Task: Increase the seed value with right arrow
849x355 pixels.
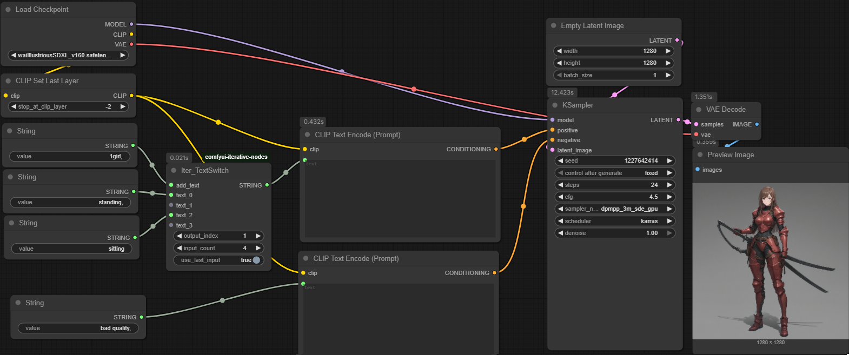Action: coord(669,160)
